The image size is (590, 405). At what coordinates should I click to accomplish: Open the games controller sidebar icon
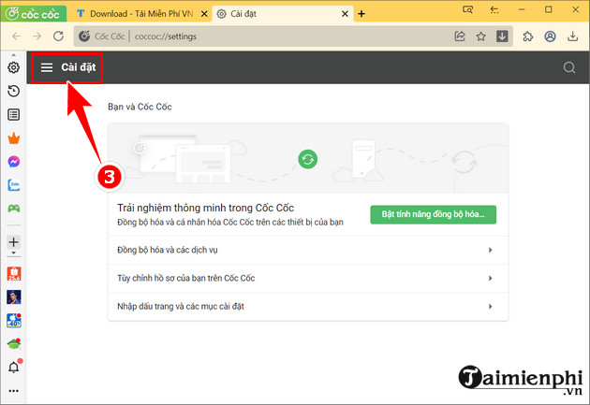click(x=14, y=208)
